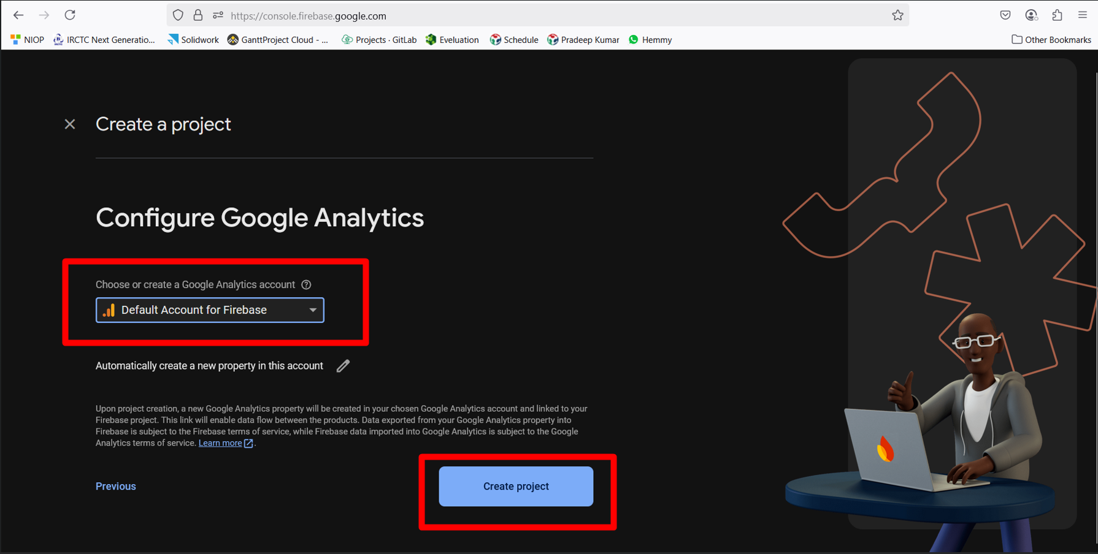Open the Solidwork bookmark
Screen dimensions: 1098x554
(x=193, y=40)
